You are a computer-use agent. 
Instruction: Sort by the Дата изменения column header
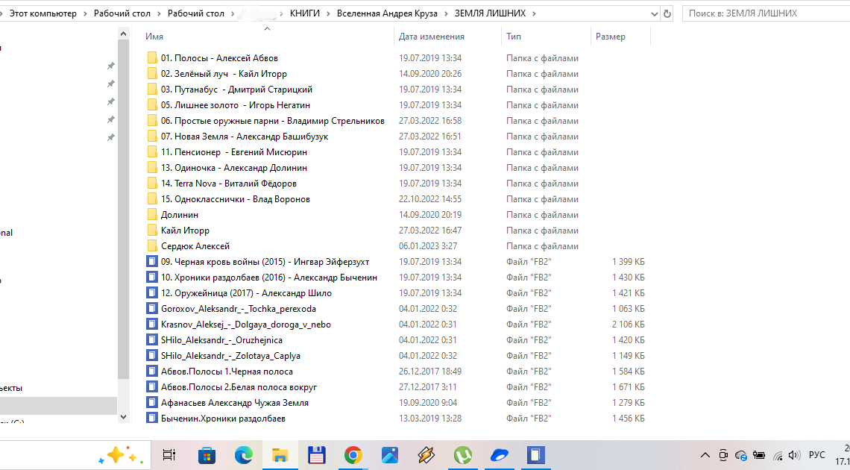coord(431,37)
